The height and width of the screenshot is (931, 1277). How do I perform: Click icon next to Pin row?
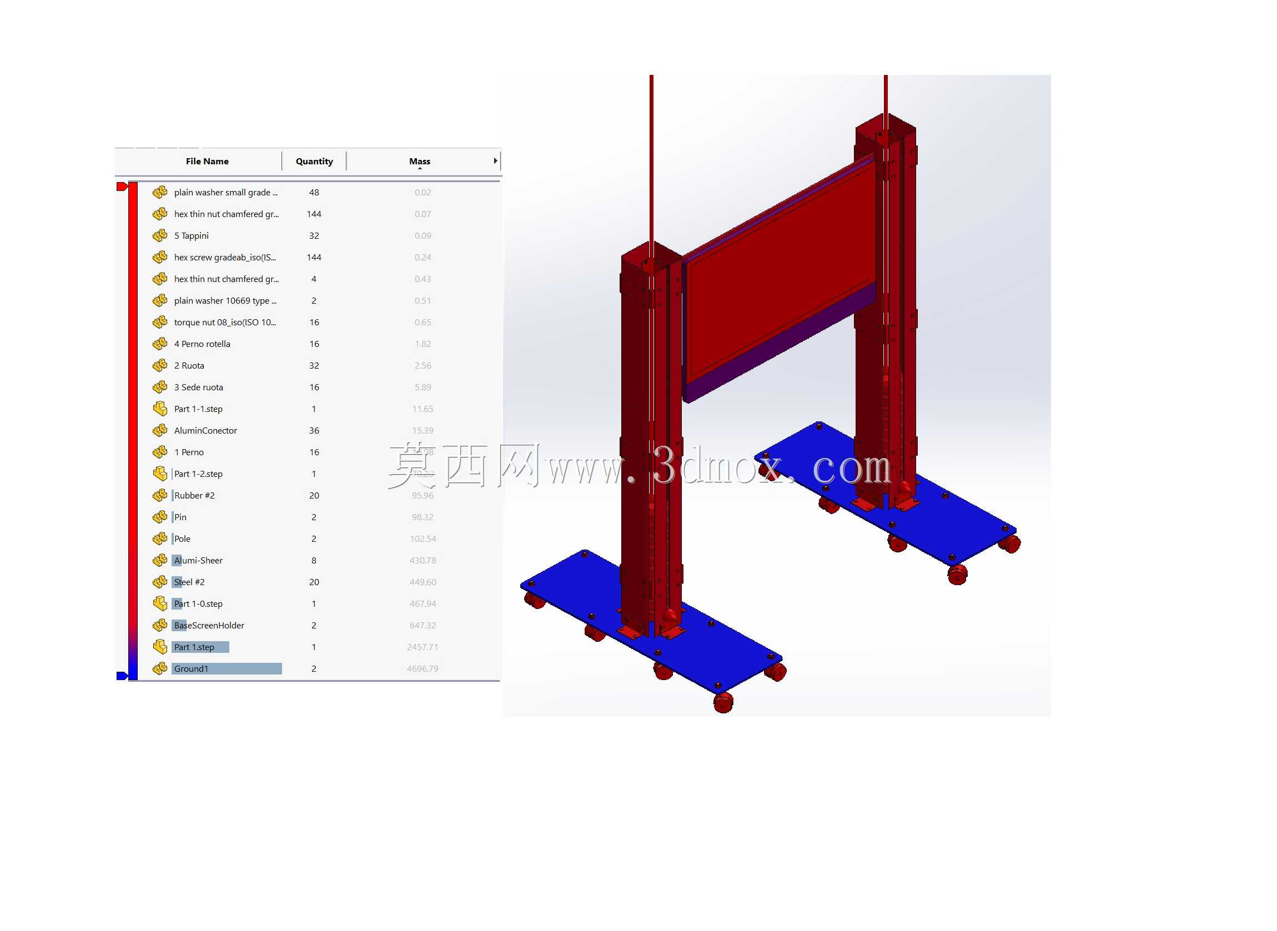160,517
